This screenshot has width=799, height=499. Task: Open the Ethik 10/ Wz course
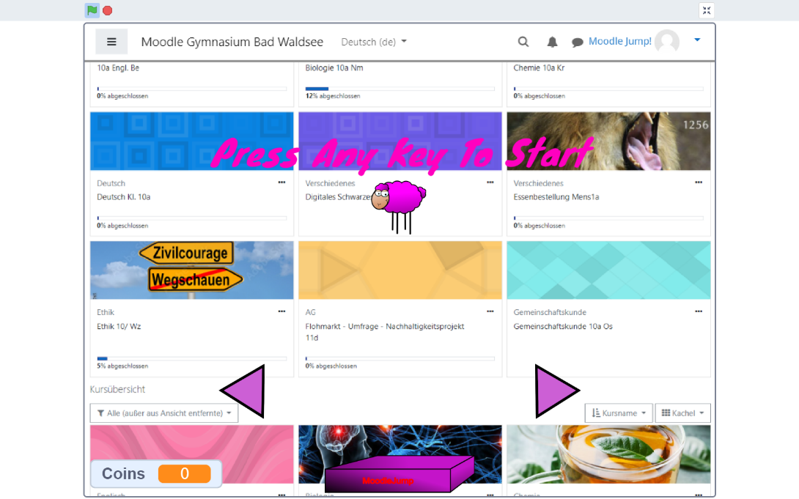pos(119,326)
